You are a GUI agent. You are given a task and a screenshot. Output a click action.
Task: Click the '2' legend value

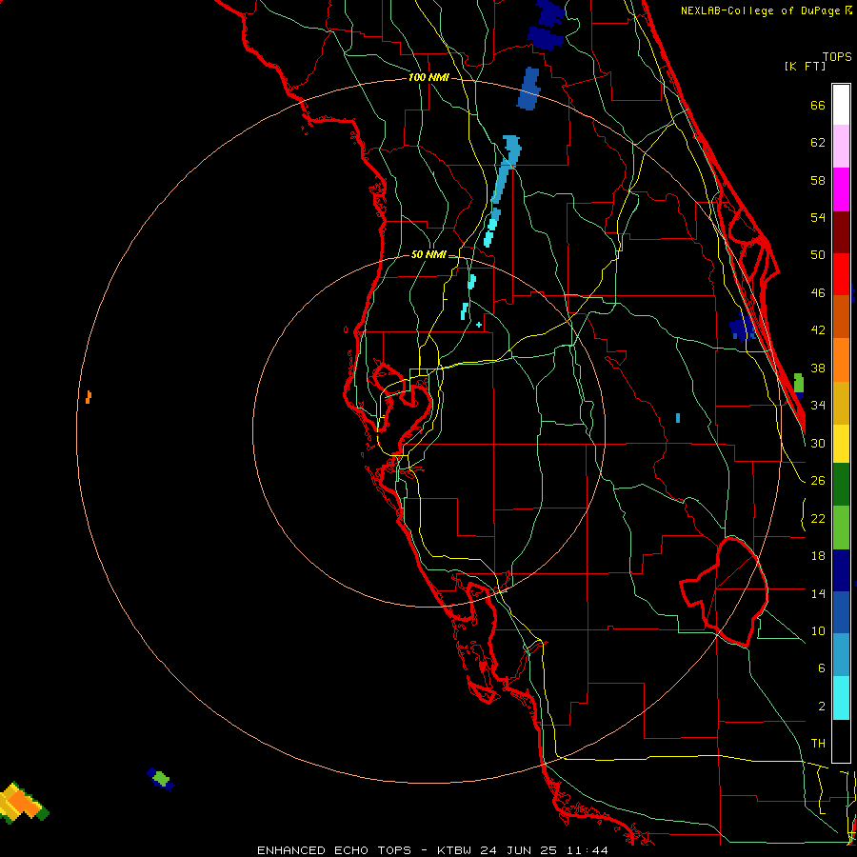[x=822, y=707]
